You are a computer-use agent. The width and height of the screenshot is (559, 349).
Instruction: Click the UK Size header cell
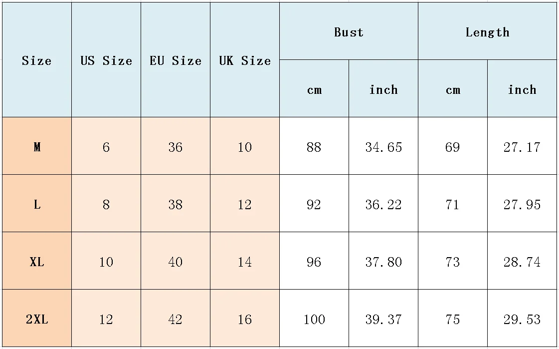pyautogui.click(x=244, y=60)
